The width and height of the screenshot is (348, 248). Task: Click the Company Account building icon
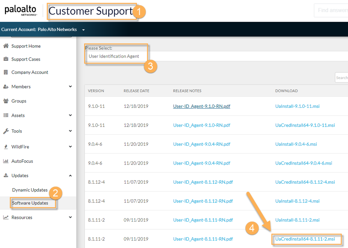tap(6, 72)
